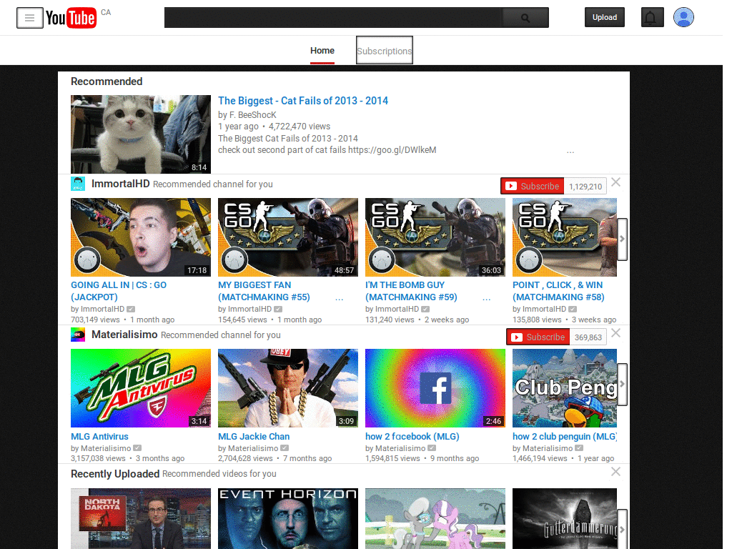Open the F. BeeShocK channel link
This screenshot has width=732, height=549.
tap(252, 115)
